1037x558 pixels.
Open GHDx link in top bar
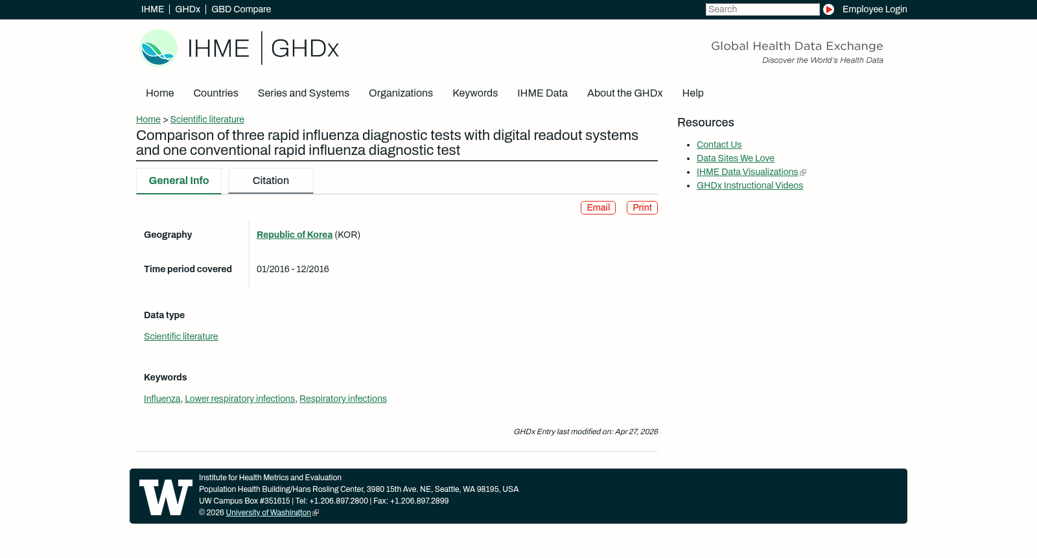187,9
